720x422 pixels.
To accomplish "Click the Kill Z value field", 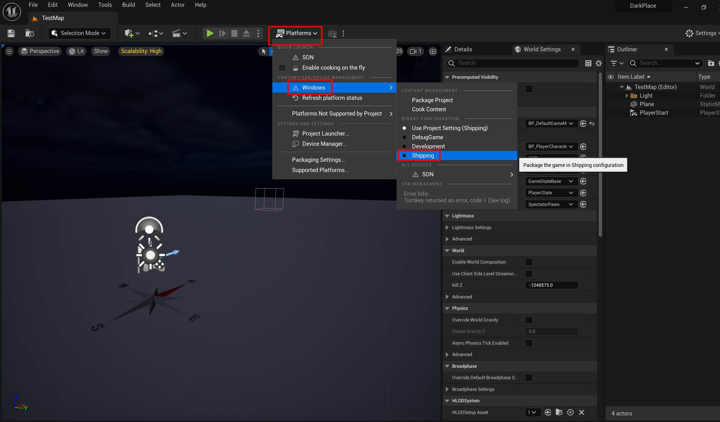I will [552, 285].
